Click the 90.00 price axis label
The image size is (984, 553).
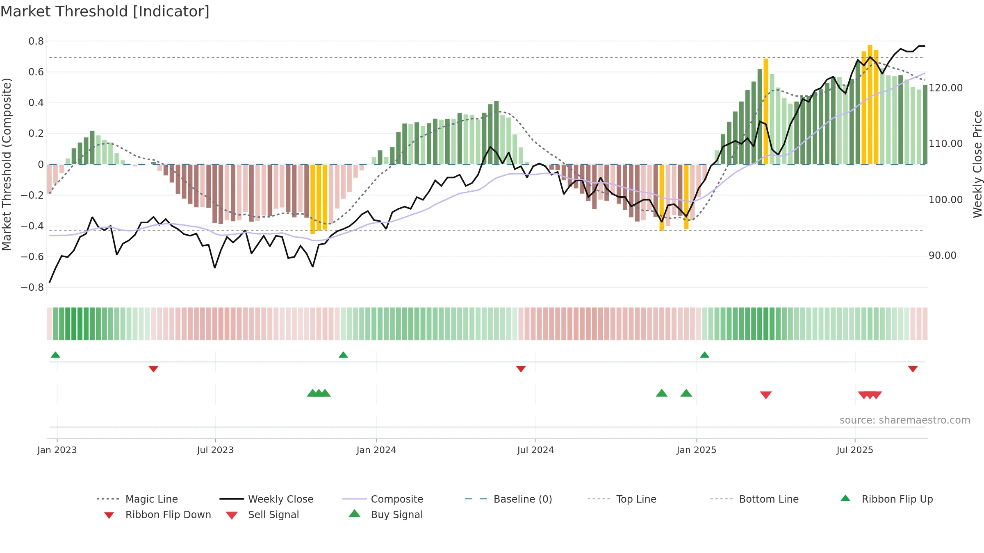pyautogui.click(x=943, y=255)
